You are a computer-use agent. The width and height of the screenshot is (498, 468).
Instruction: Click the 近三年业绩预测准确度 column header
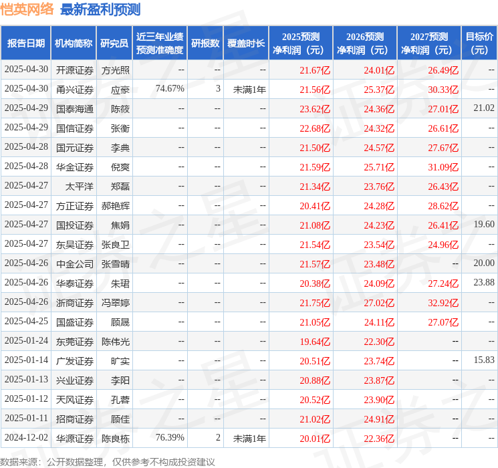(160, 43)
